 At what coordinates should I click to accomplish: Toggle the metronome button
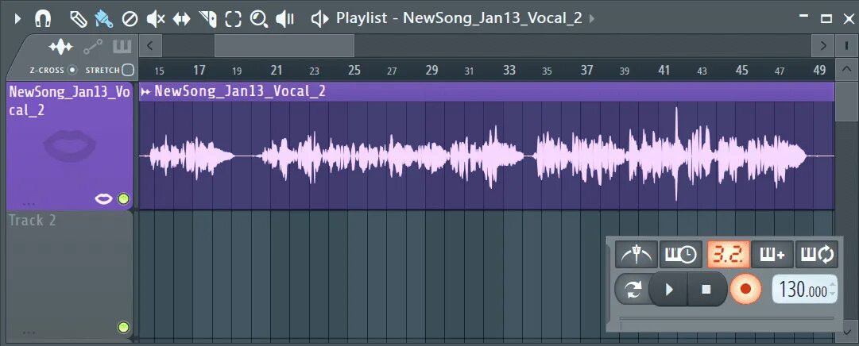tap(637, 255)
